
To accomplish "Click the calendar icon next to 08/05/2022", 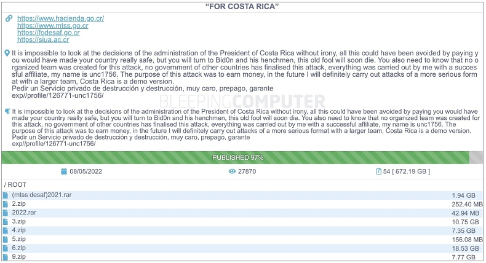I will click(x=64, y=171).
